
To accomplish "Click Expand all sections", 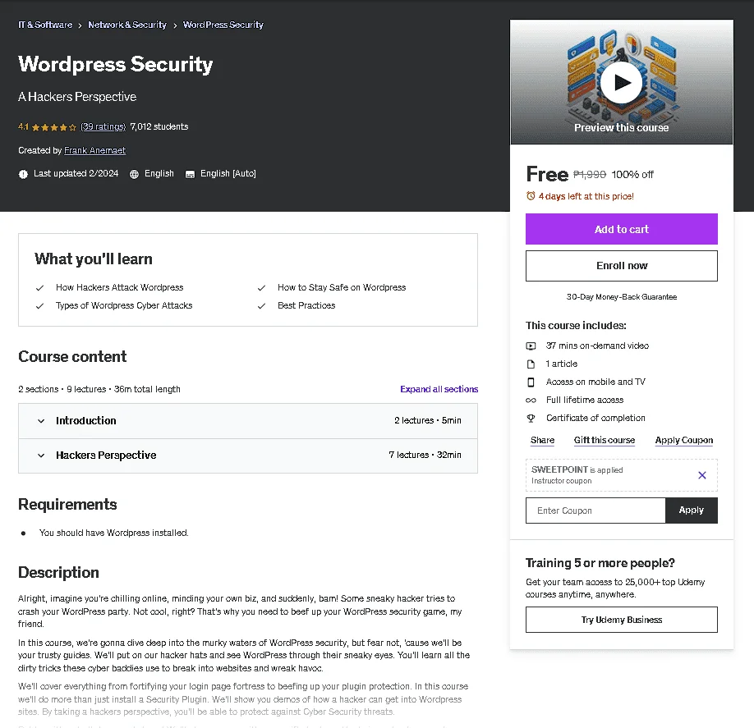I will click(x=439, y=389).
